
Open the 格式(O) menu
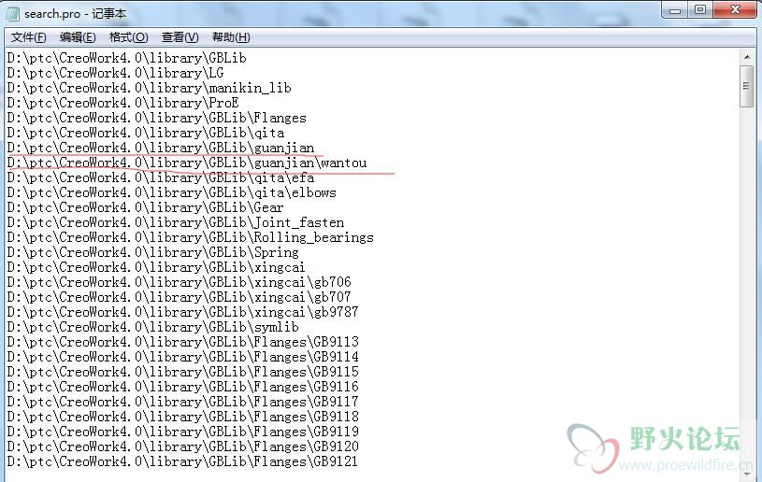[x=128, y=37]
